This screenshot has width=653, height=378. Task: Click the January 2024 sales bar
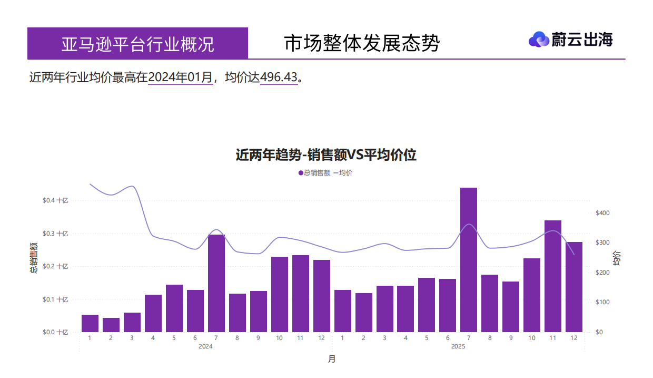pyautogui.click(x=90, y=324)
